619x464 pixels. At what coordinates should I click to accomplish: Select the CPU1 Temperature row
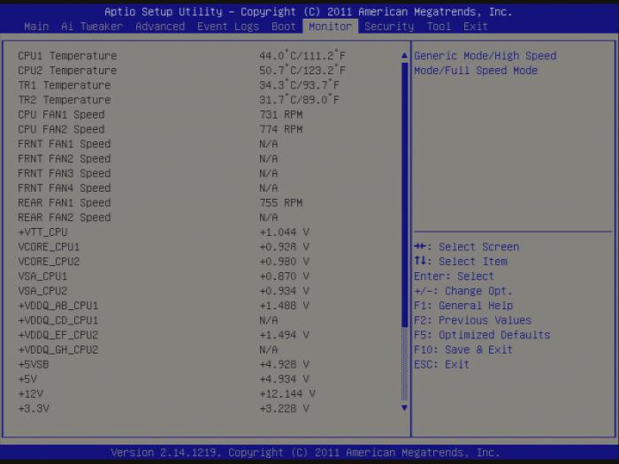[x=67, y=56]
